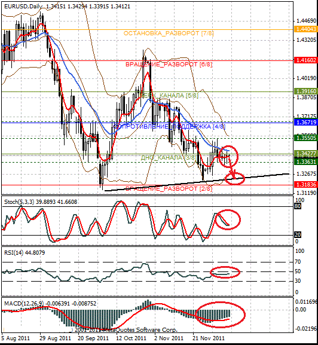Click the Stochastic 20 level marker

point(298,235)
